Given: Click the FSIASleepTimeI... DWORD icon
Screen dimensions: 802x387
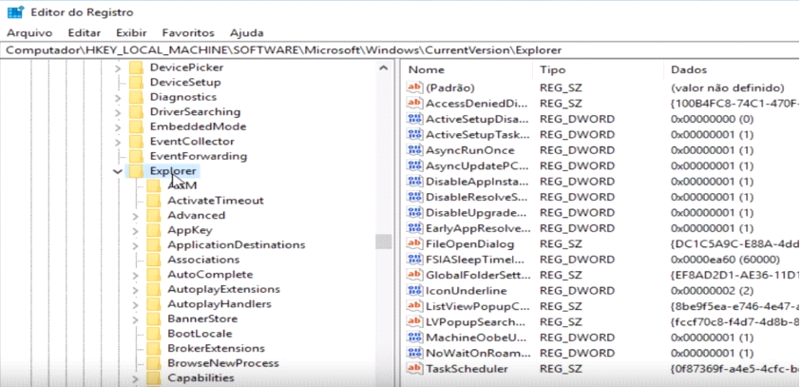Looking at the screenshot, I should [414, 259].
